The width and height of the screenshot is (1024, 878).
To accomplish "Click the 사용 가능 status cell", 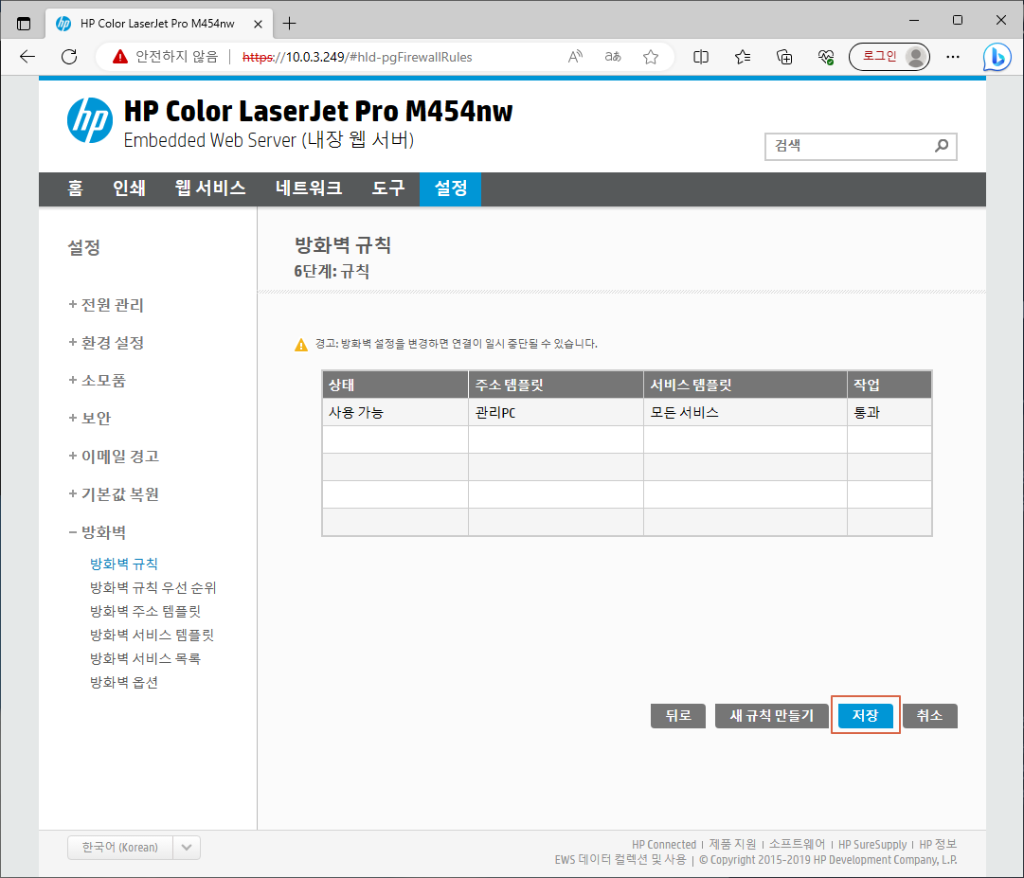I will click(x=395, y=412).
